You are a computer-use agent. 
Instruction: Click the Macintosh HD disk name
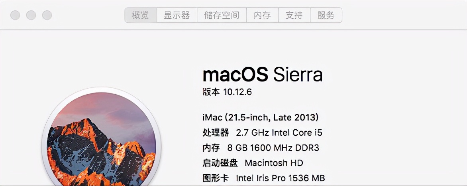pos(274,163)
